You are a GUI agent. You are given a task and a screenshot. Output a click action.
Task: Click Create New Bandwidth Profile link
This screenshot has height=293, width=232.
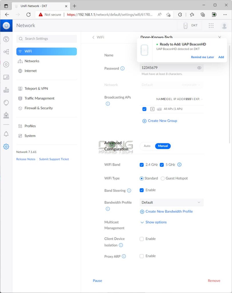166,211
